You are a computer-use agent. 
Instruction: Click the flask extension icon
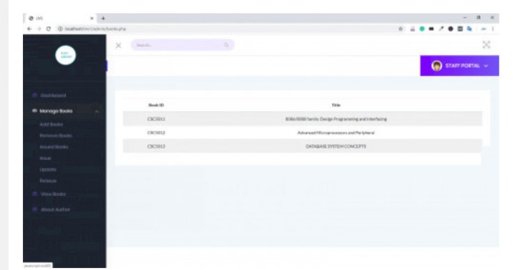[413, 29]
